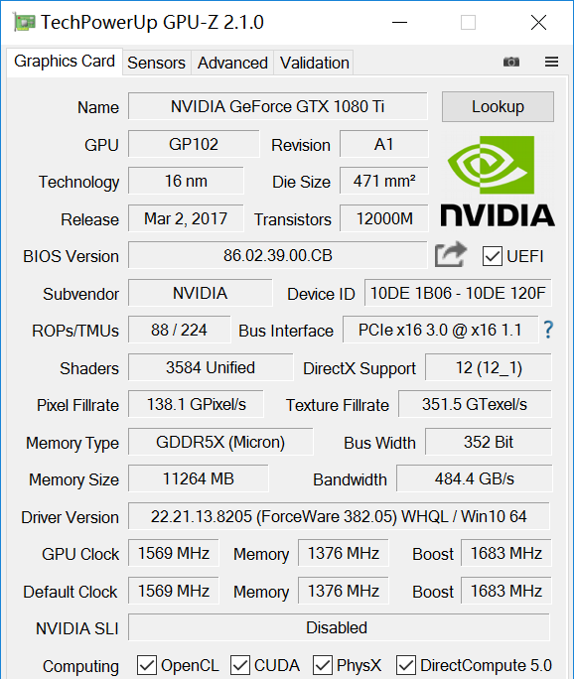
Task: Toggle the DirectCompute 5.0 checkbox
Action: coord(406,665)
